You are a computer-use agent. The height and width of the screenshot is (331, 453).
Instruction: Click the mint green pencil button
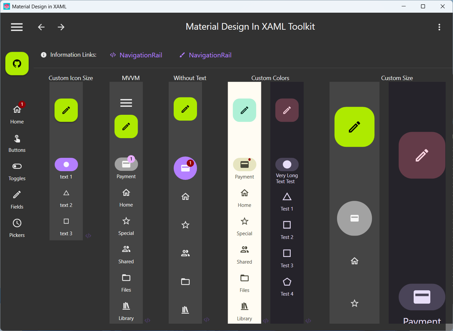point(245,110)
